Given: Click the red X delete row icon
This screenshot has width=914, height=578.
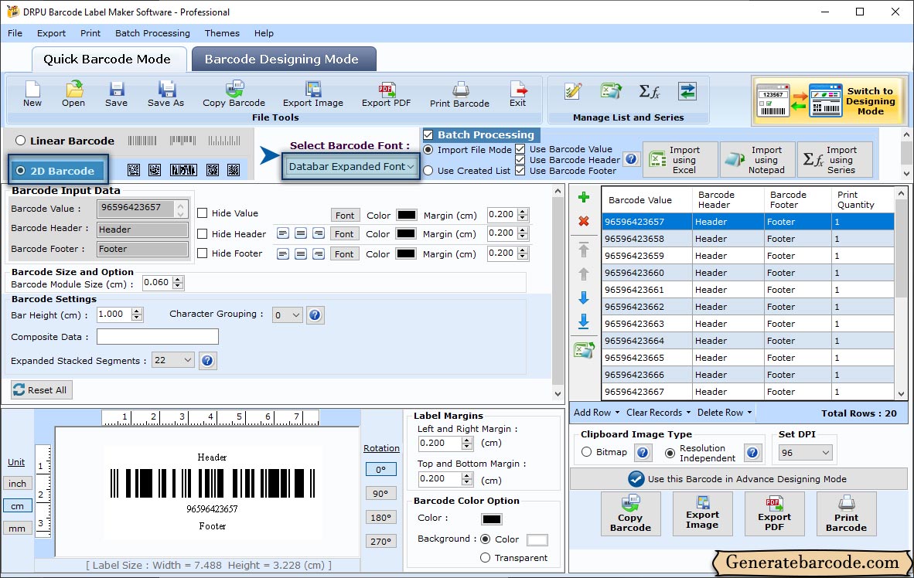Looking at the screenshot, I should [x=584, y=222].
